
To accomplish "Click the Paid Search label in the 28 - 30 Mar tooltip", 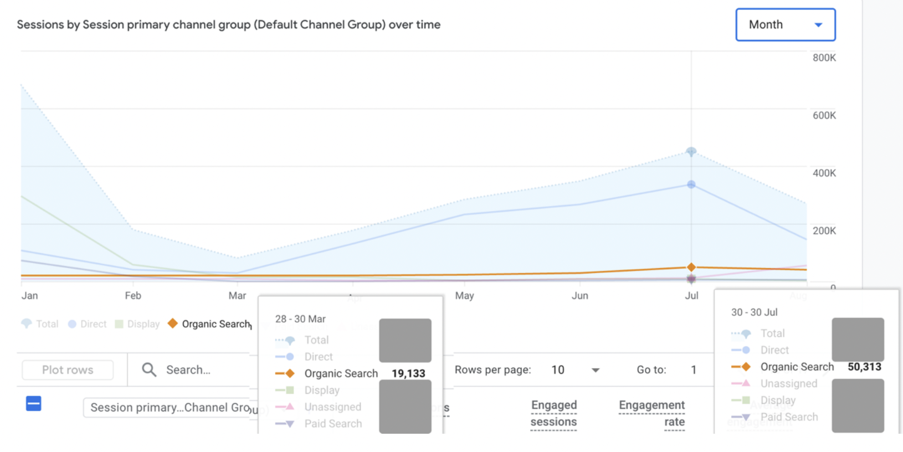I will click(x=334, y=424).
